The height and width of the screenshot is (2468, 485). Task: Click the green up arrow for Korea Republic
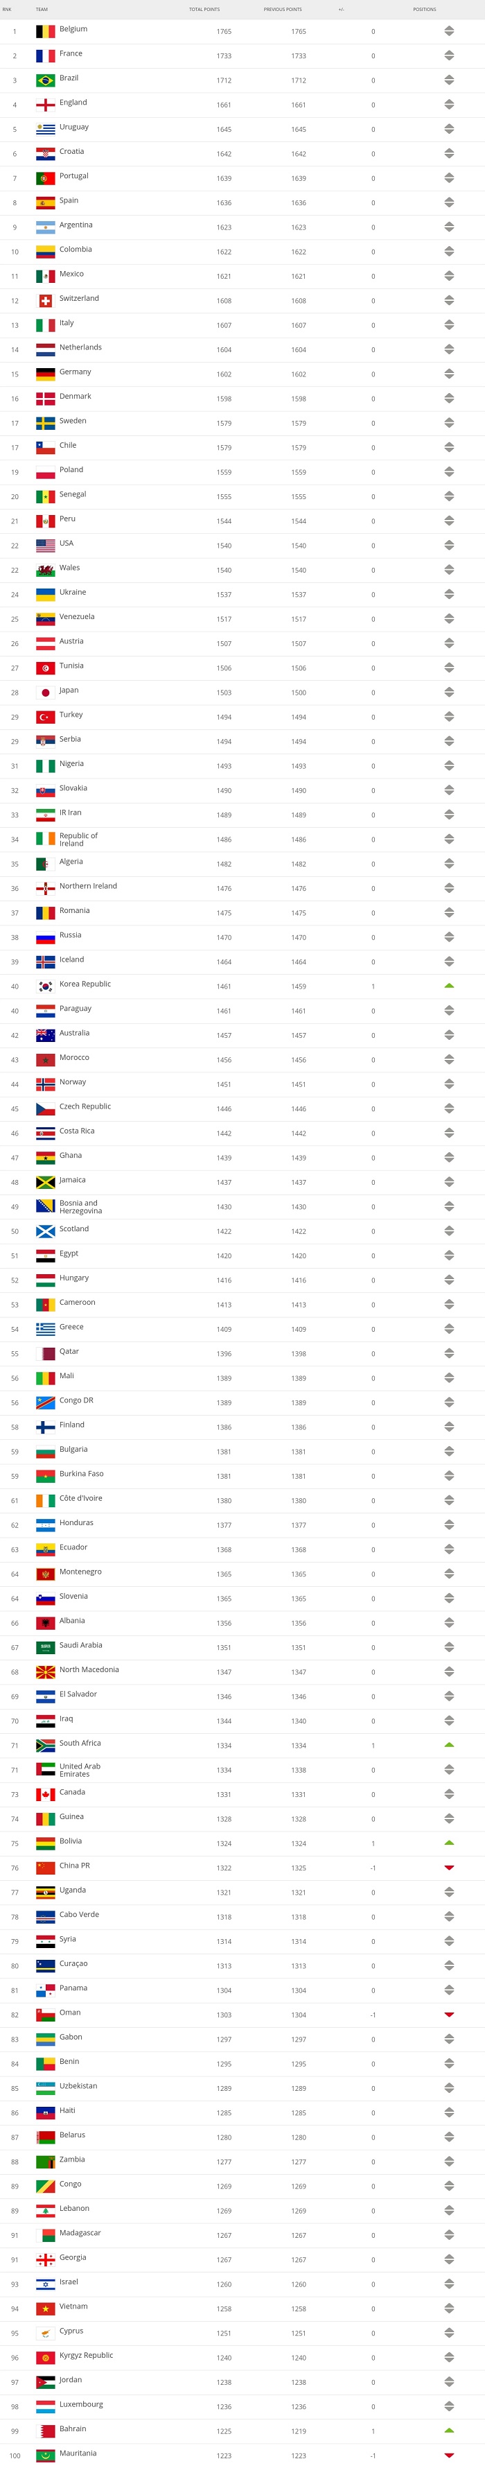click(449, 986)
